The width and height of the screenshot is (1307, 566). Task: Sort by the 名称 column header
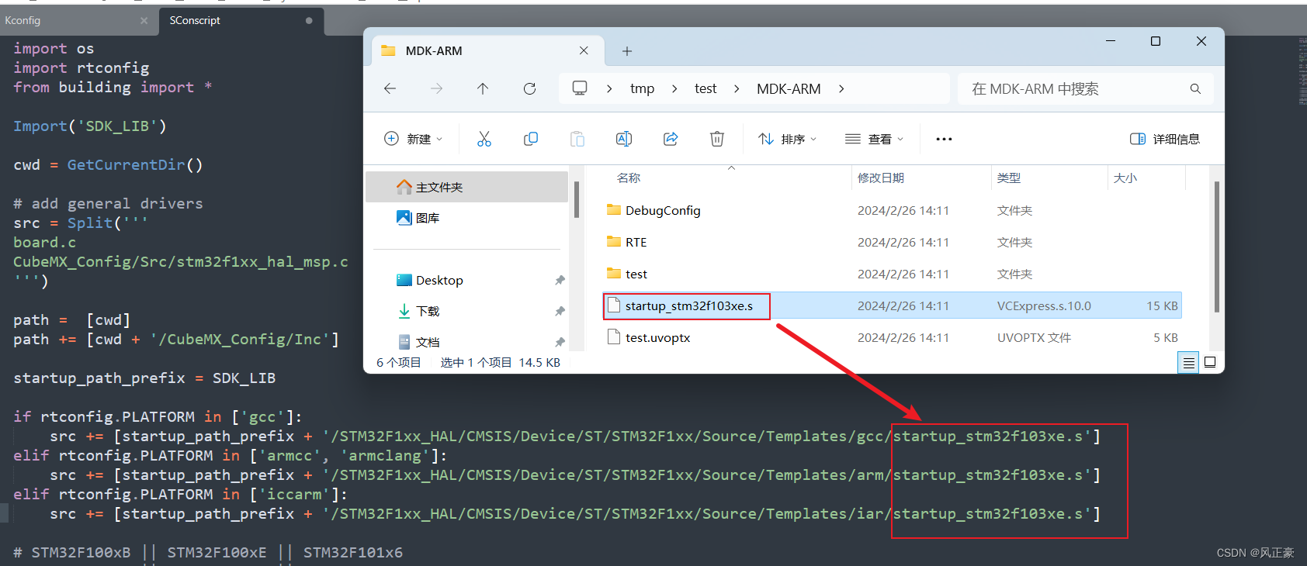629,178
